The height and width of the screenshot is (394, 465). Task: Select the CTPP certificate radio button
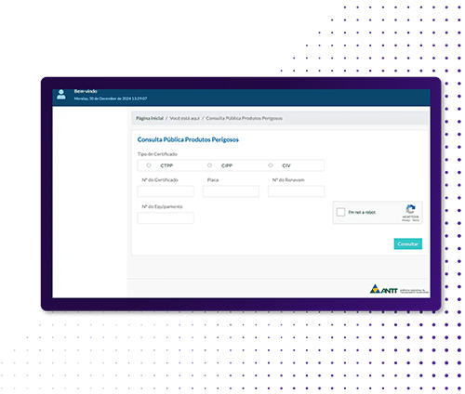coord(149,165)
